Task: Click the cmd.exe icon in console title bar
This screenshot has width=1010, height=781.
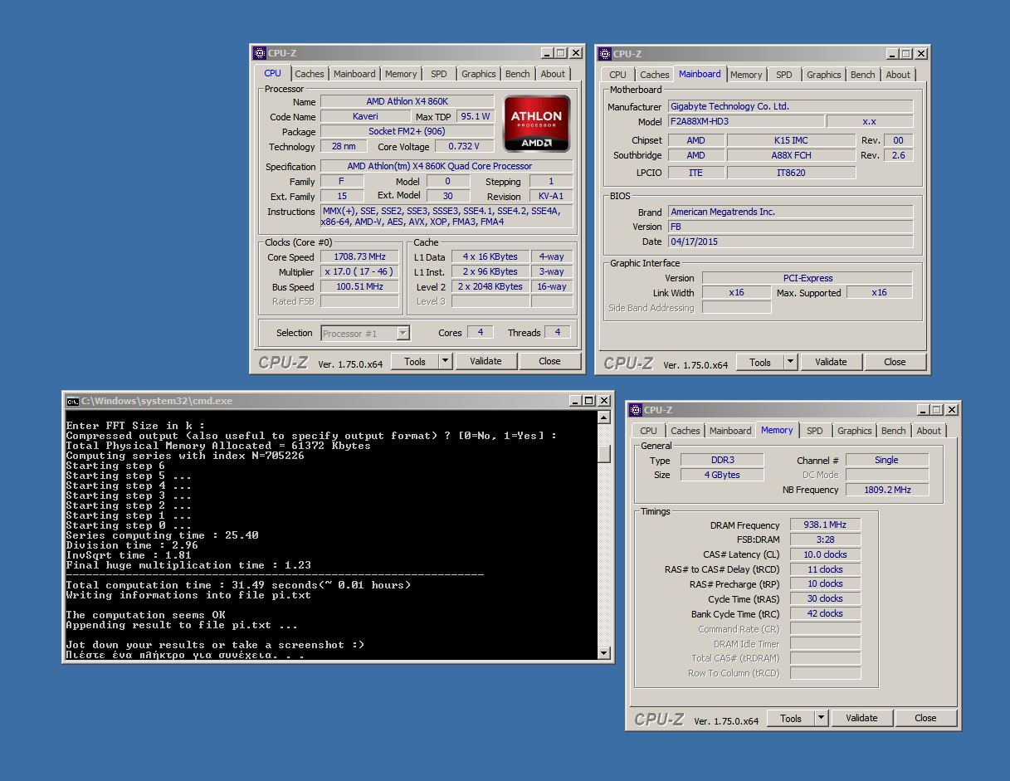Action: pos(73,401)
